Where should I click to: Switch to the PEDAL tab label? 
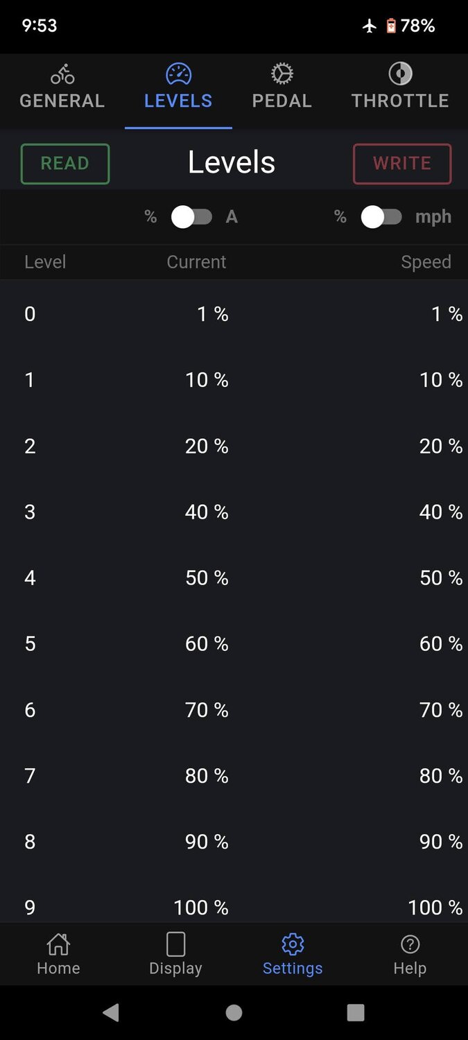click(281, 101)
